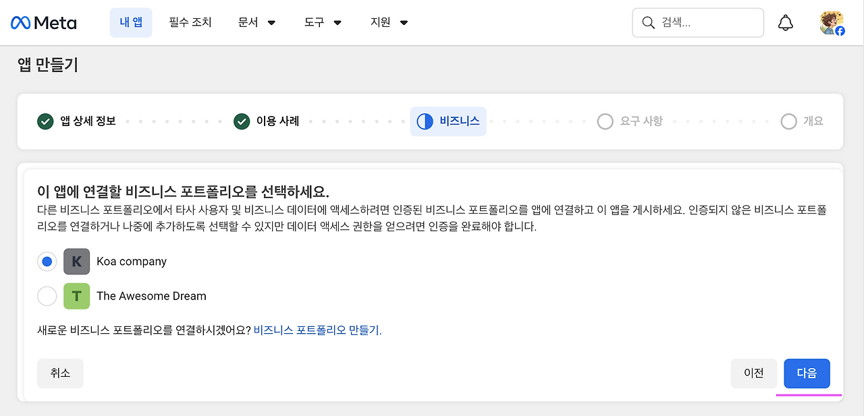This screenshot has height=416, width=864.
Task: Expand the 지원 dropdown menu
Action: (389, 23)
